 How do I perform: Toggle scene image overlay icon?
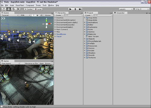coord(37,15)
